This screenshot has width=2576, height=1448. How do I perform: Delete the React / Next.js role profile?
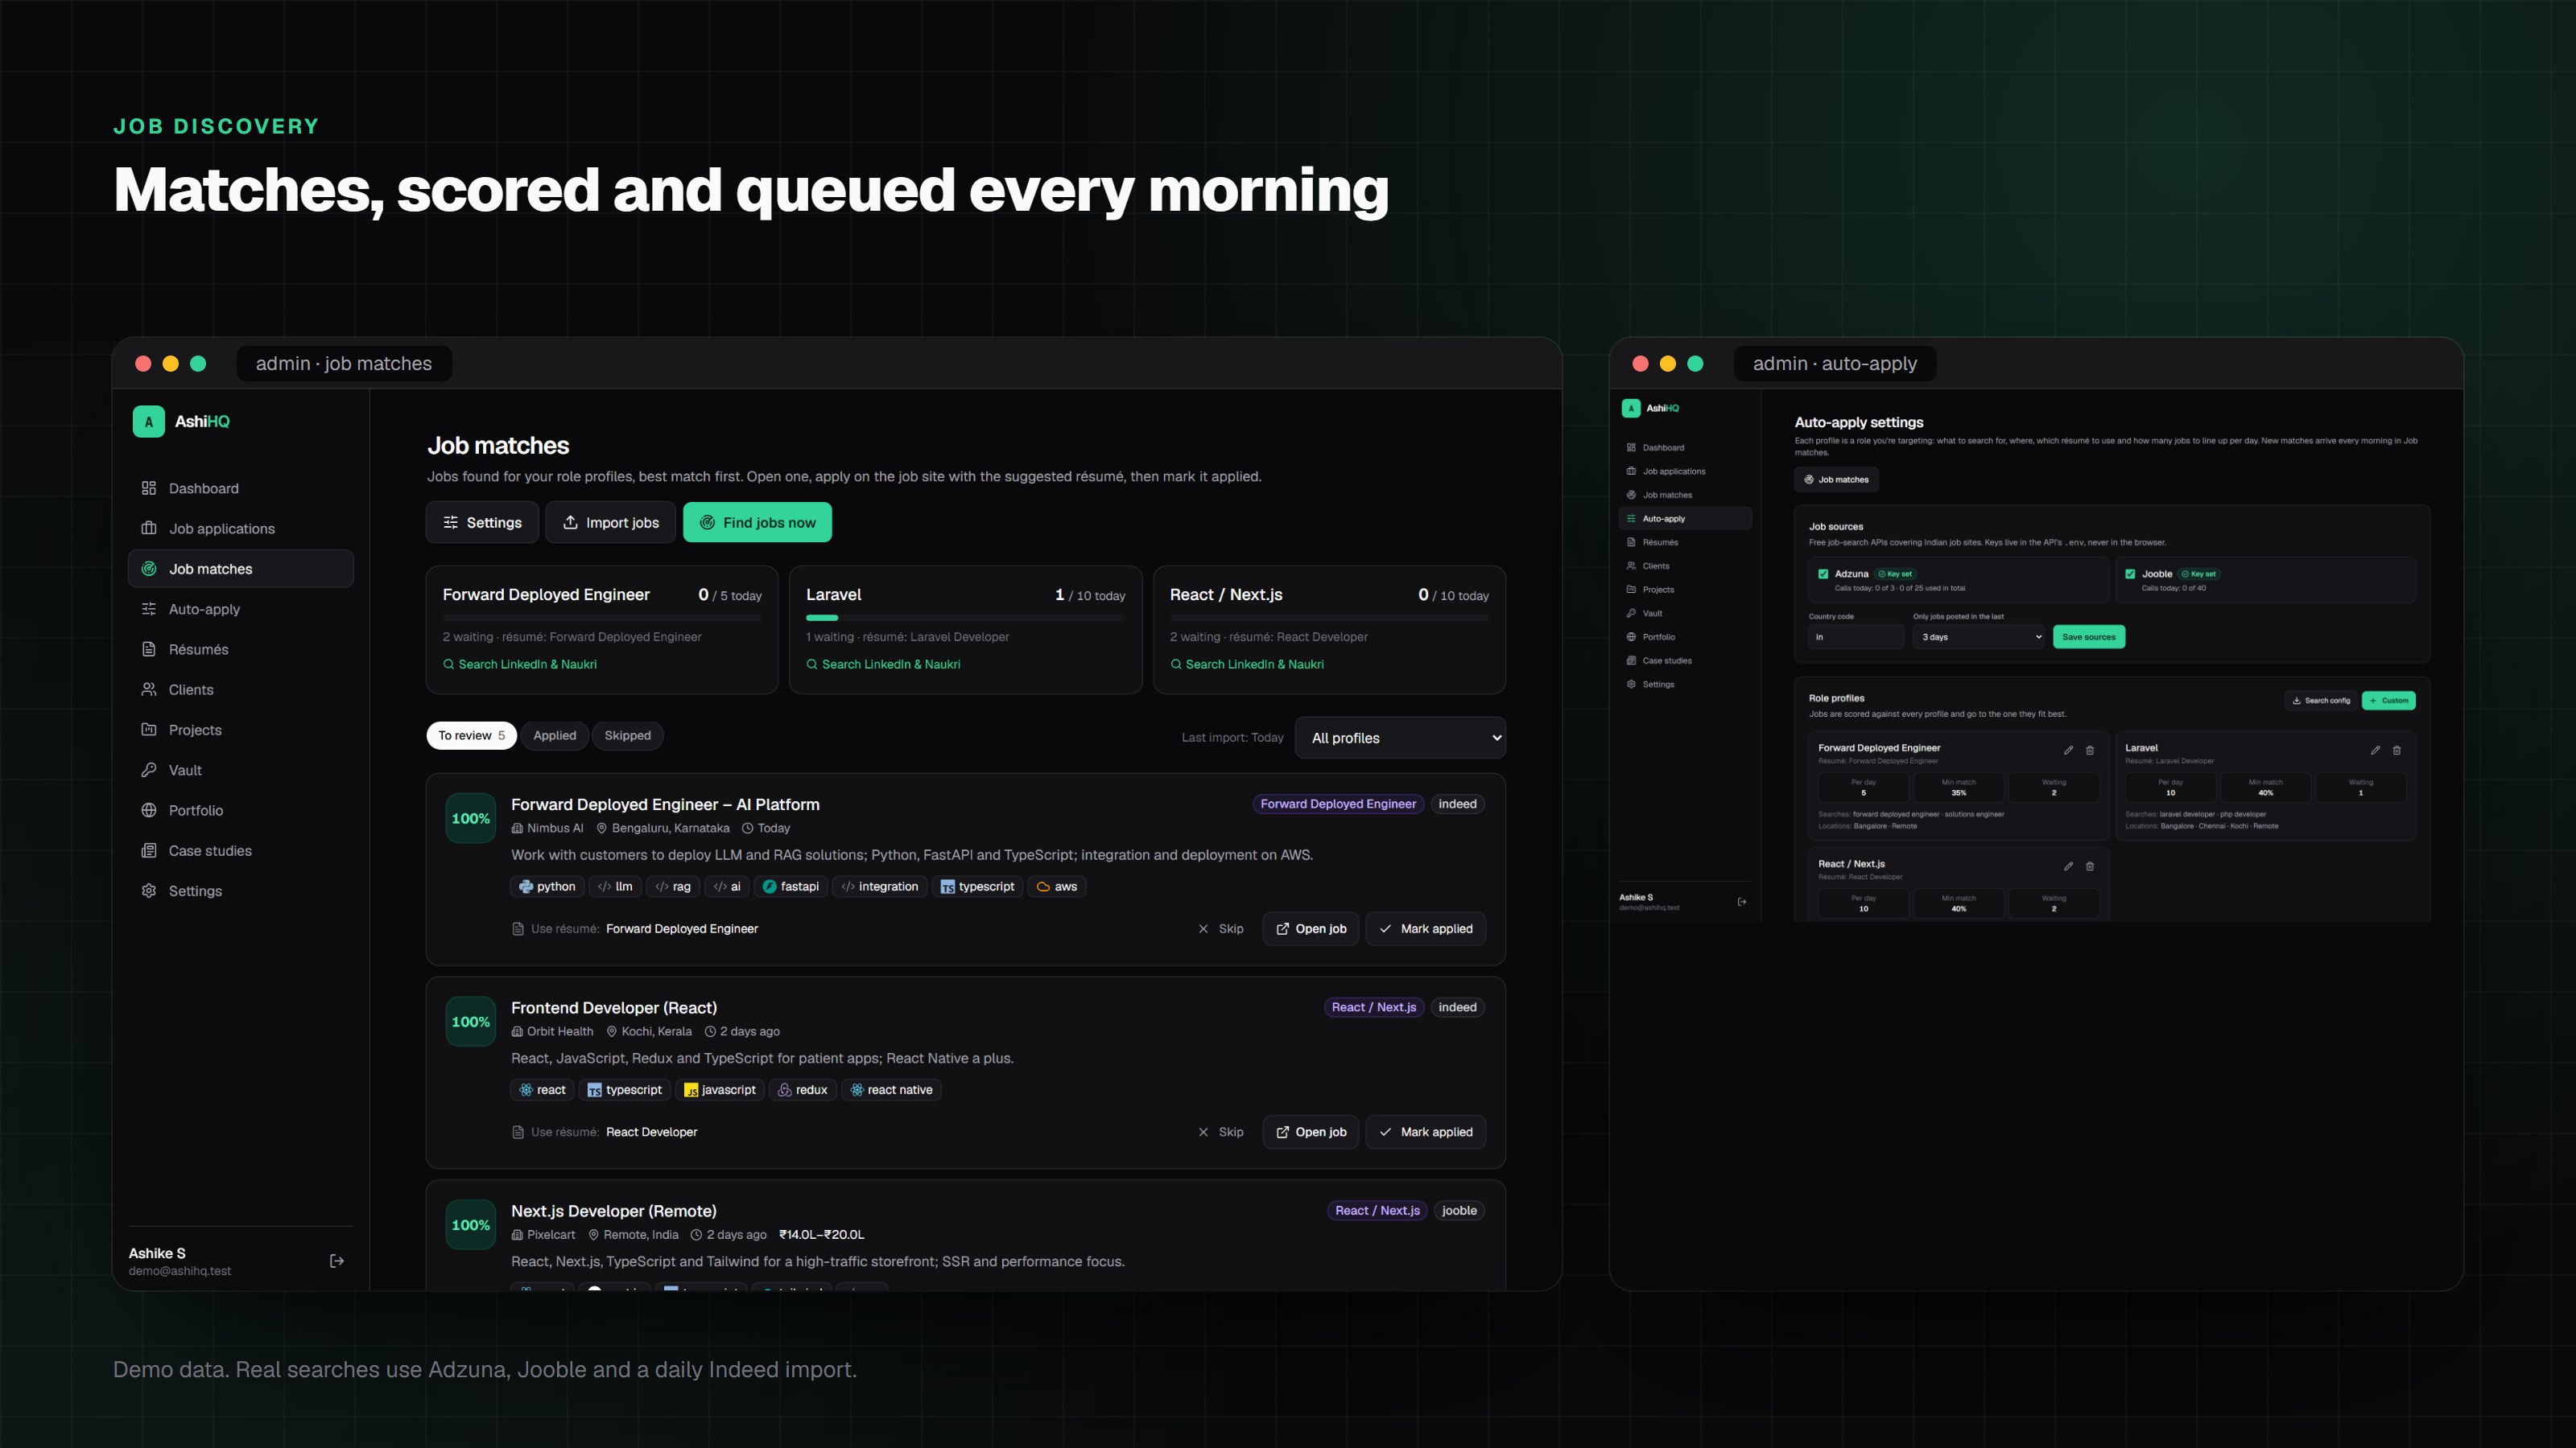[2089, 866]
